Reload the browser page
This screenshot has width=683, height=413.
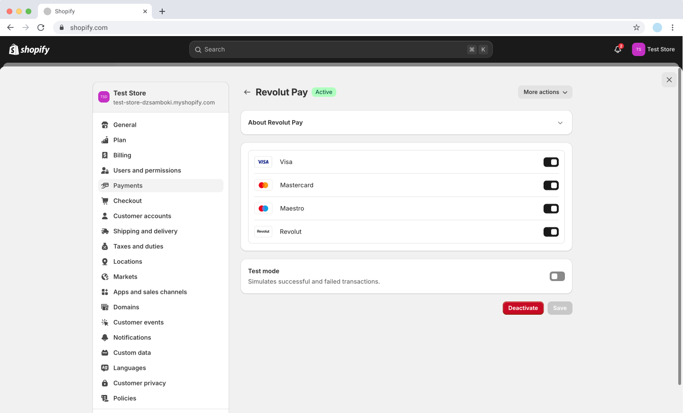(x=41, y=28)
